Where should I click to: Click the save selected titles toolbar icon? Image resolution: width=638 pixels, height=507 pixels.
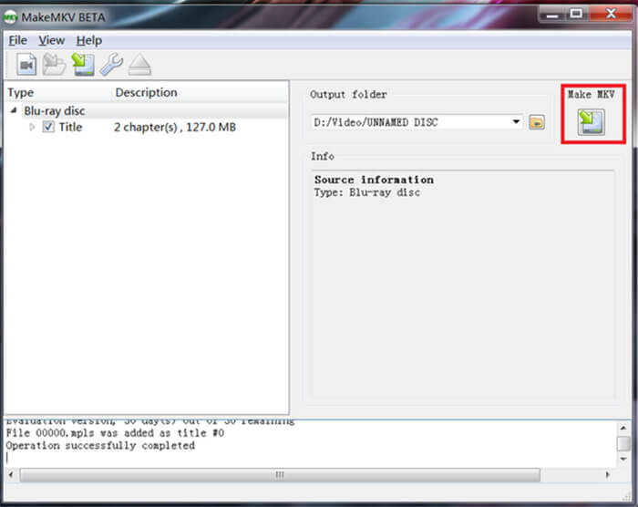[x=83, y=65]
